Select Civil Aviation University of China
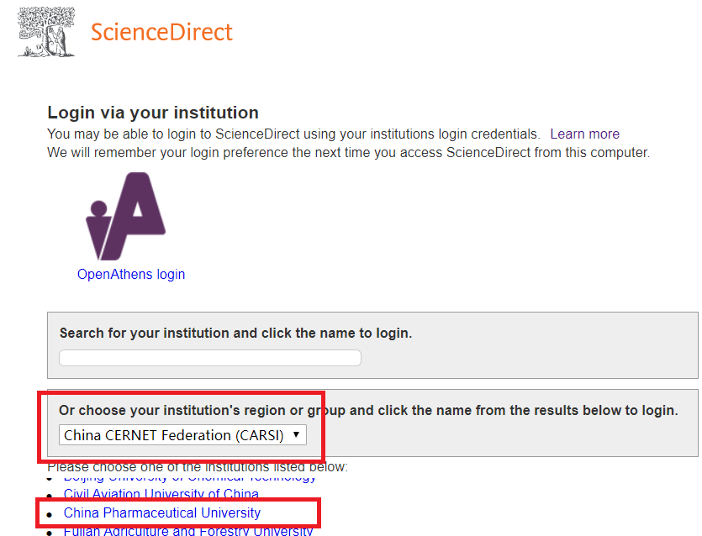Screen dimensions: 702x536 point(161,494)
